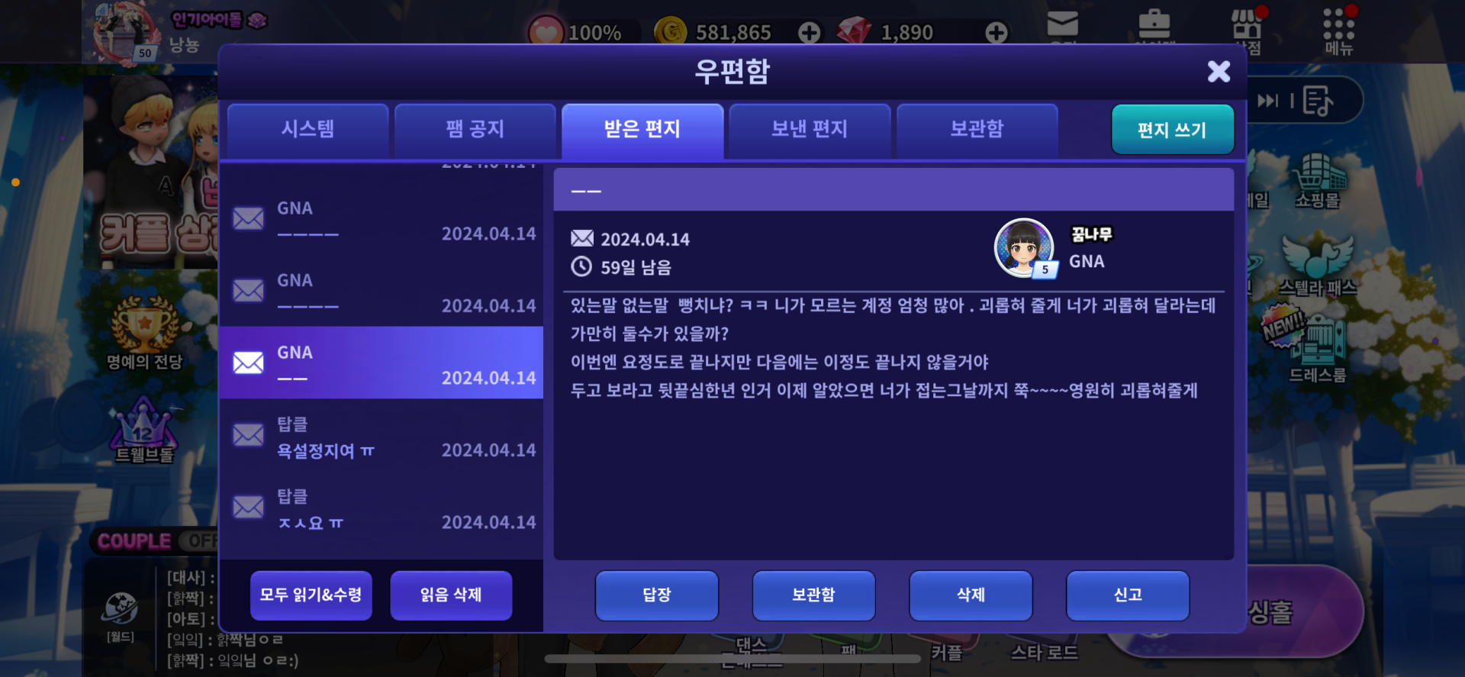Open the 보관함 tab
1465x677 pixels.
[x=977, y=129]
